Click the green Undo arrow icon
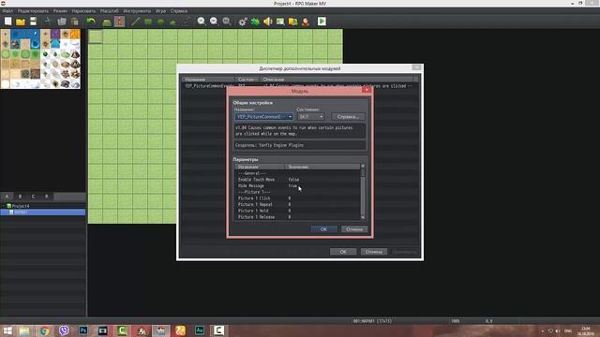Viewport: 600px width, 337px height. coord(91,22)
